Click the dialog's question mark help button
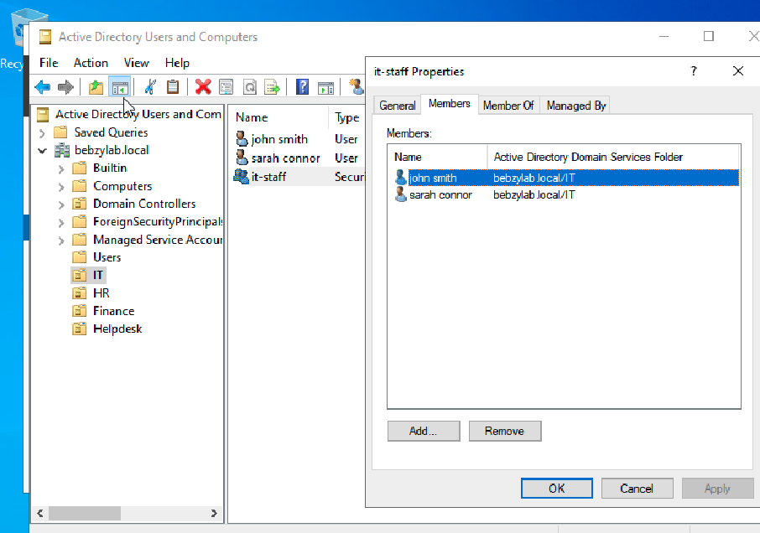This screenshot has width=760, height=533. pyautogui.click(x=694, y=71)
